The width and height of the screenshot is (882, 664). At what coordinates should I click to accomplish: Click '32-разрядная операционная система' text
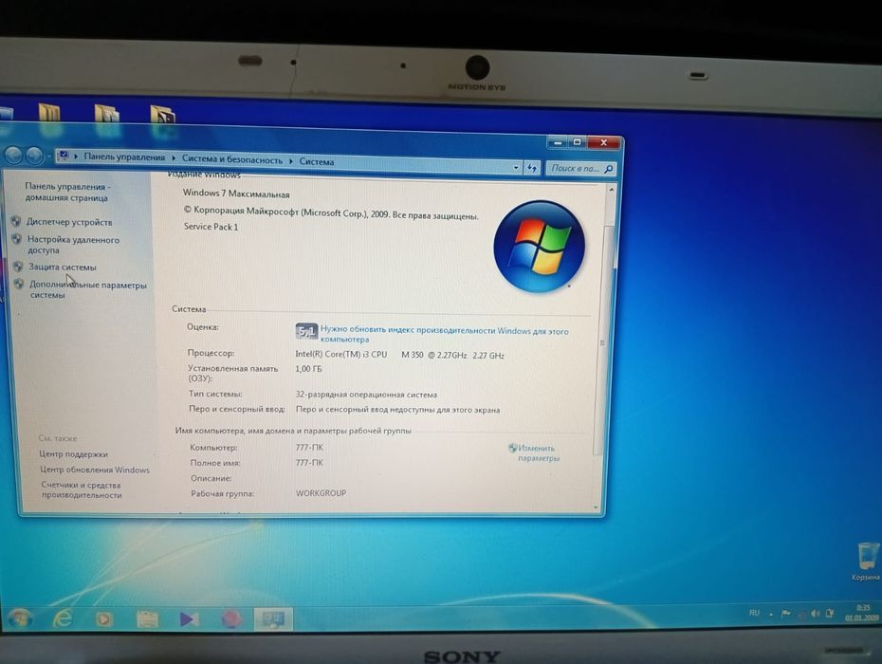pos(366,395)
